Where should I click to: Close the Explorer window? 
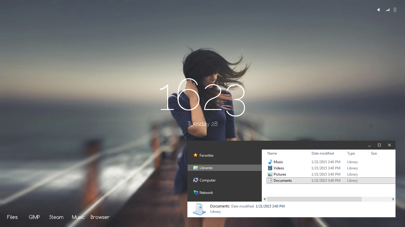[x=390, y=145]
